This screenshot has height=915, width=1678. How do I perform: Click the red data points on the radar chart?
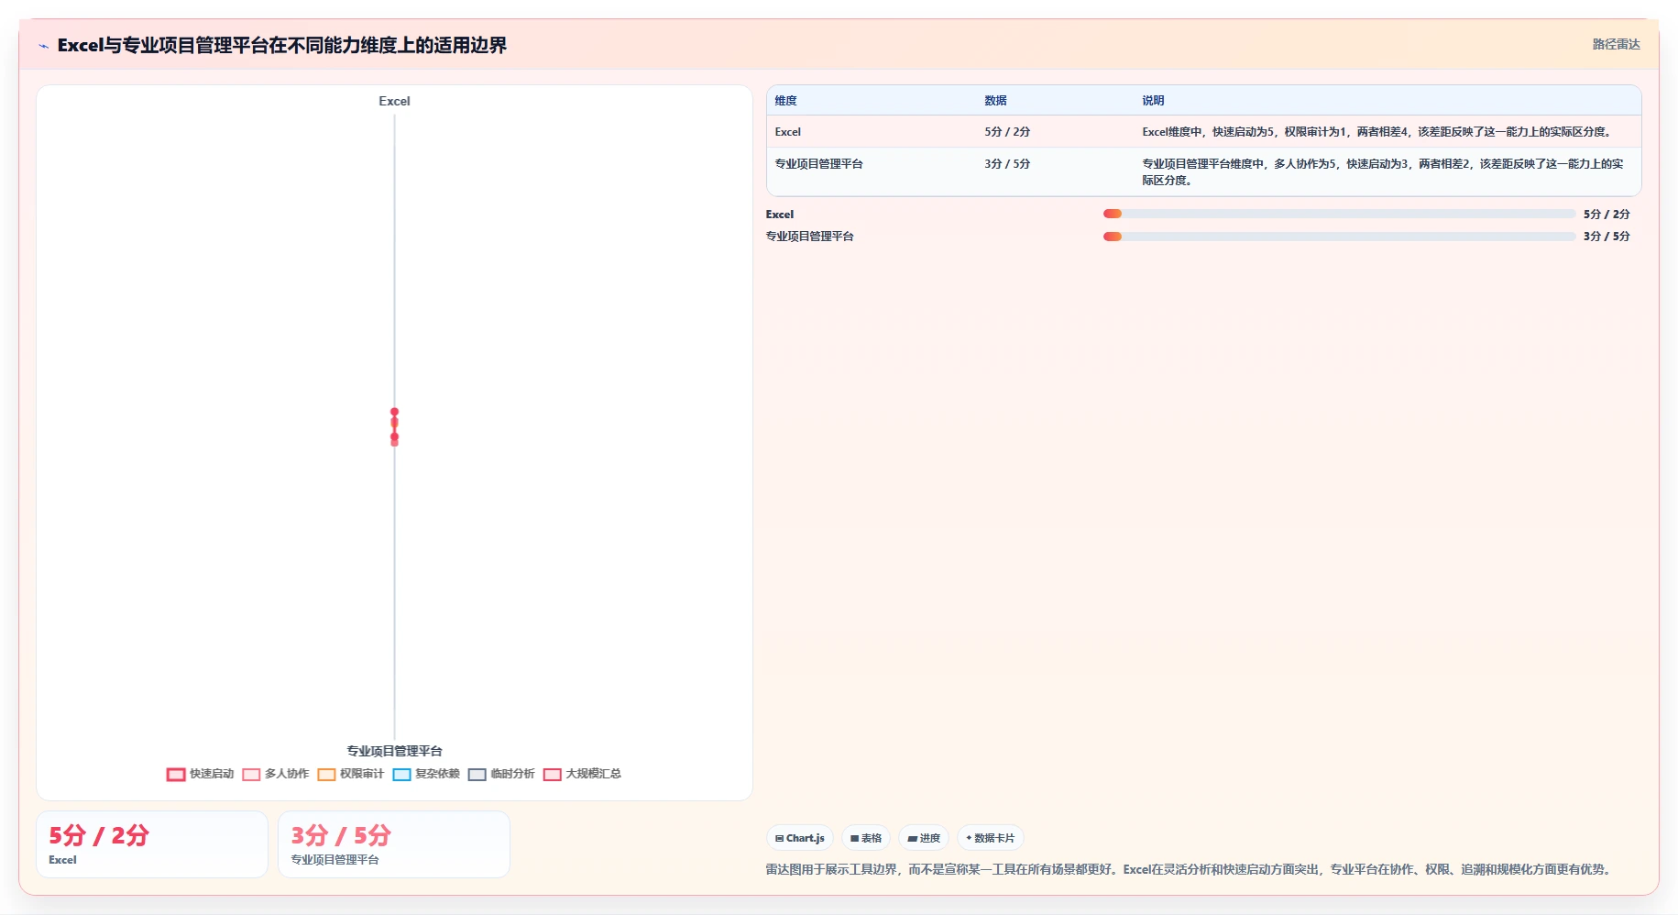(x=394, y=426)
